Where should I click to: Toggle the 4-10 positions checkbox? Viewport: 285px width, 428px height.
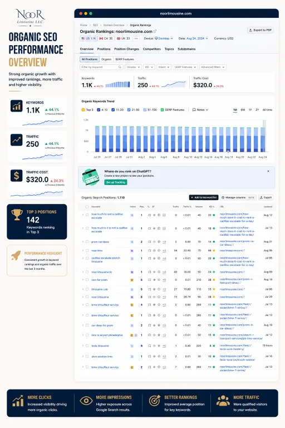(x=99, y=110)
